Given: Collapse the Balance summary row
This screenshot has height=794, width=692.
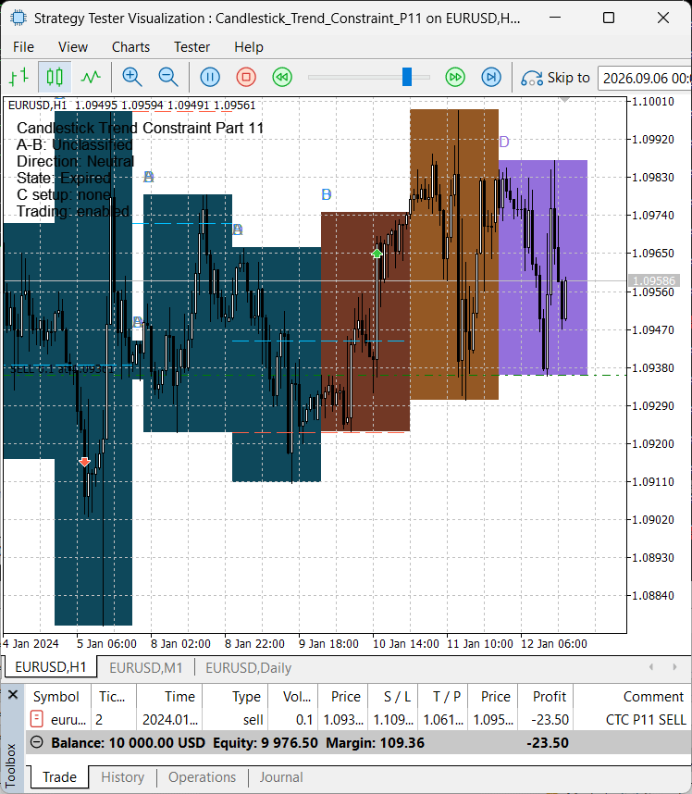Looking at the screenshot, I should pos(36,742).
